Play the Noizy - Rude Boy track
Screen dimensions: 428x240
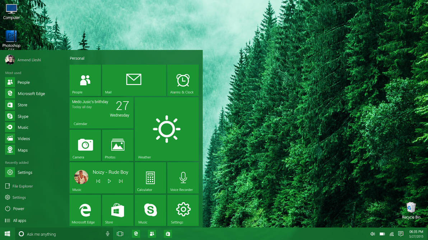pos(109,181)
